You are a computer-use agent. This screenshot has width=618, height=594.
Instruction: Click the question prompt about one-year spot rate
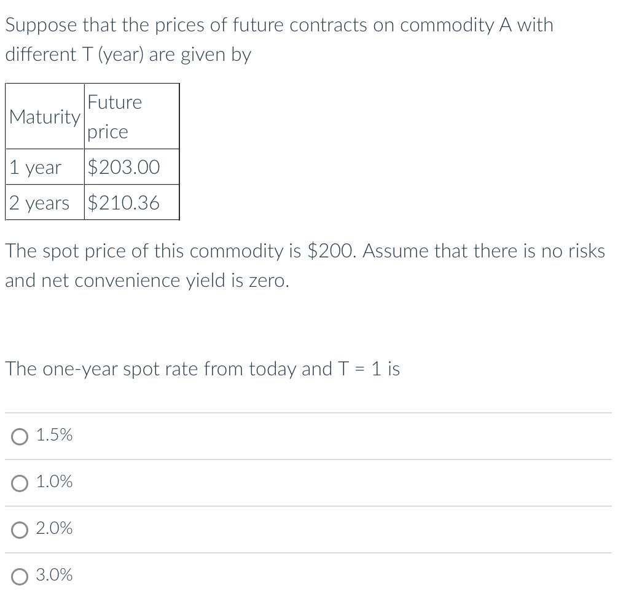point(203,369)
